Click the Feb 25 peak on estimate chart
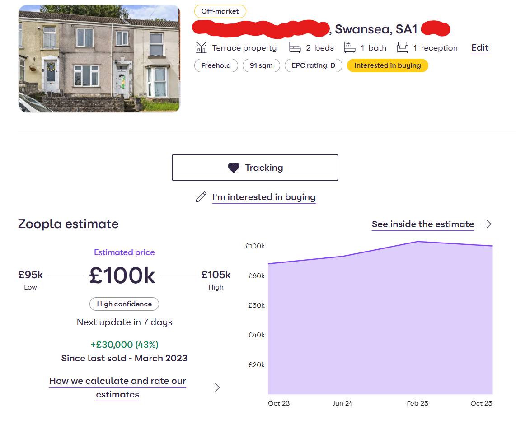Viewport: 516px width, 425px height. [x=418, y=242]
